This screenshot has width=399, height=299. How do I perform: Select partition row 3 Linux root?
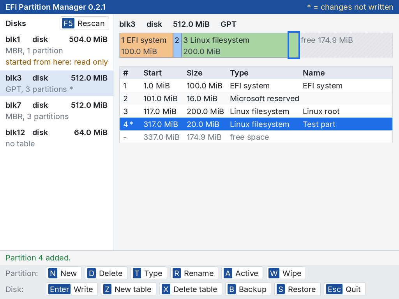256,111
